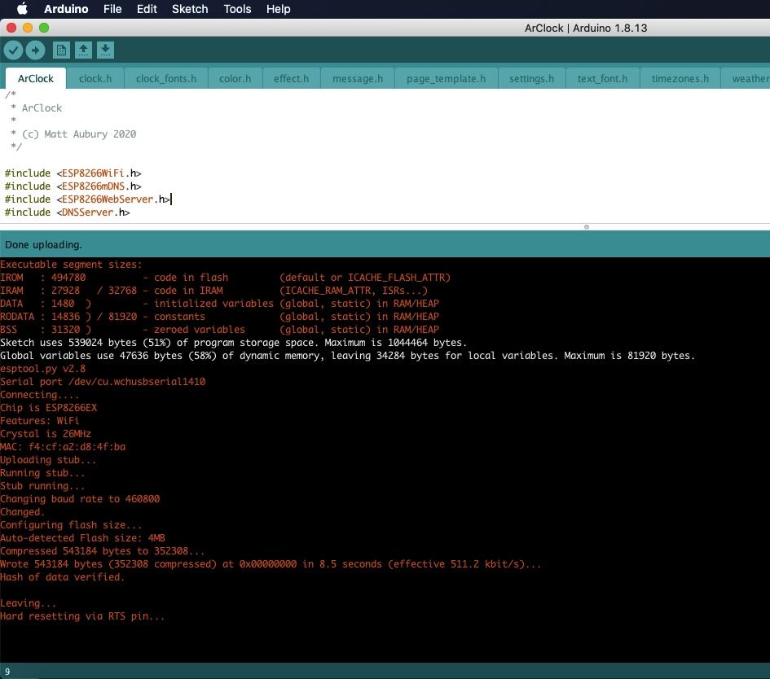
Task: Click the DNSServer.h include line
Action: point(68,212)
